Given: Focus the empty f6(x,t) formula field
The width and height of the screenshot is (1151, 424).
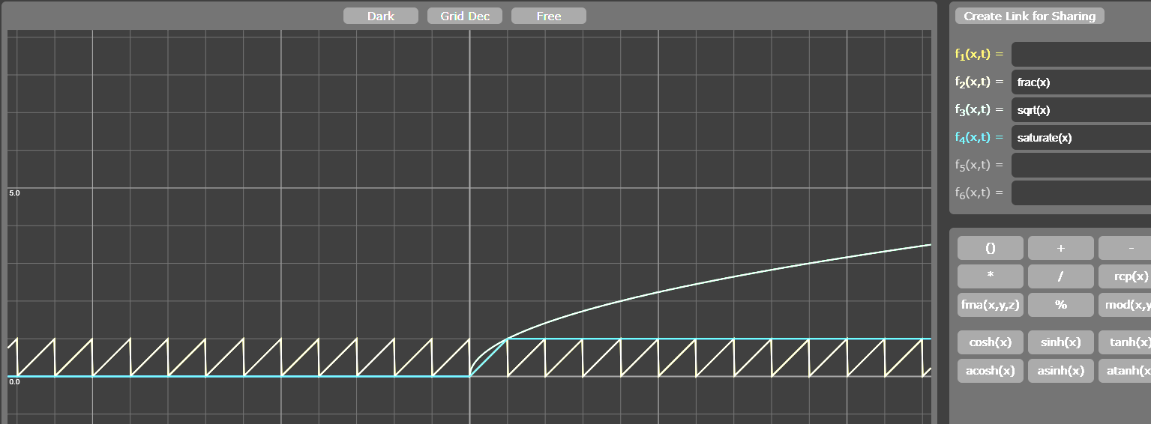Looking at the screenshot, I should [x=1081, y=193].
